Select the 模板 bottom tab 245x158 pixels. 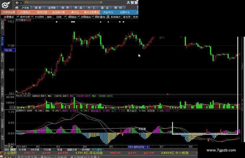(13, 150)
